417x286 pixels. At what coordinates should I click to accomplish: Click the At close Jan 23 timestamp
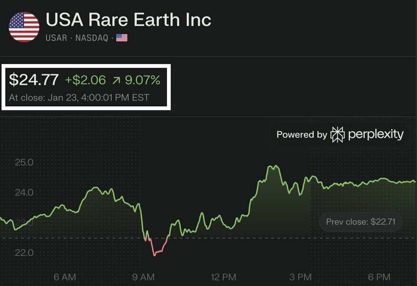79,98
